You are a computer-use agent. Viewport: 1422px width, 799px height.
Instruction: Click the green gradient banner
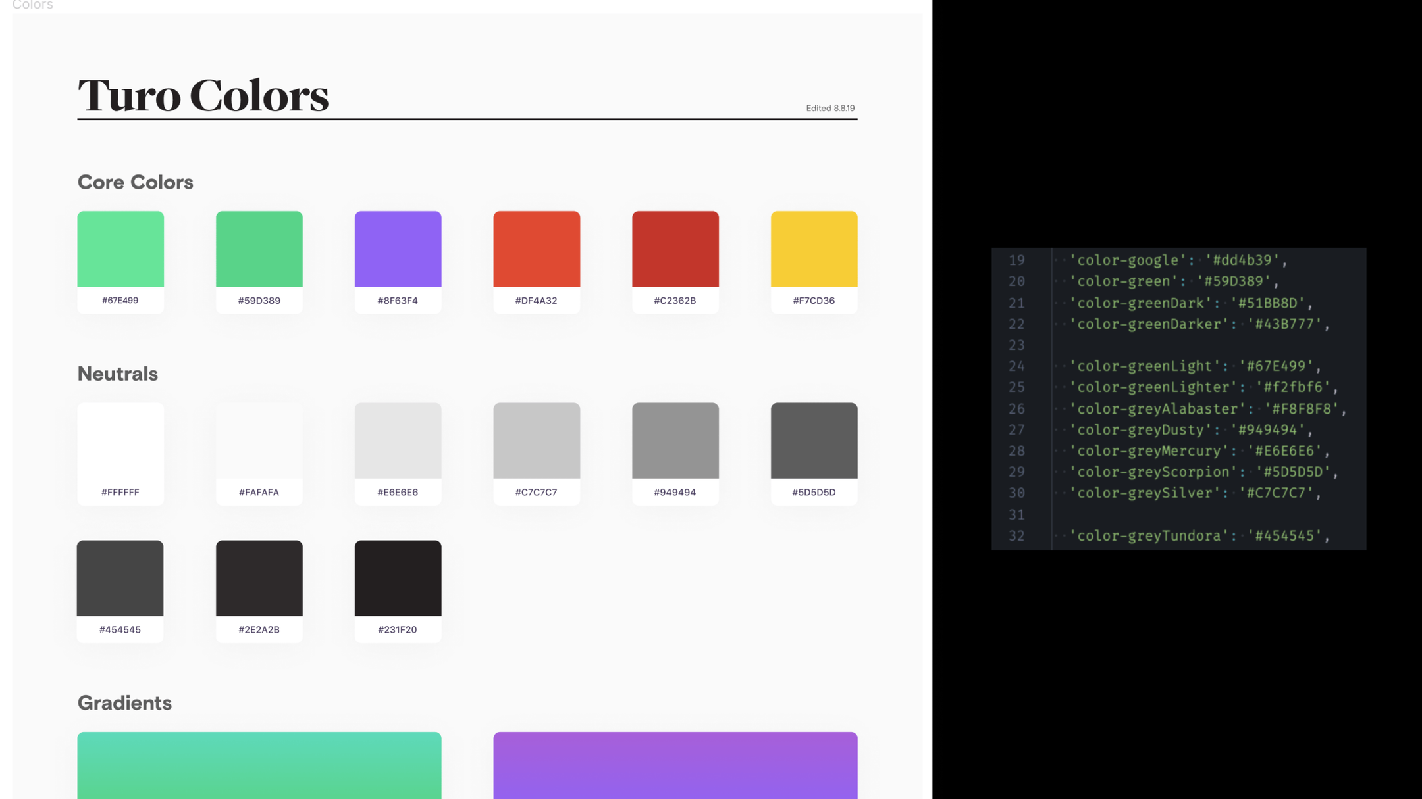(x=259, y=765)
